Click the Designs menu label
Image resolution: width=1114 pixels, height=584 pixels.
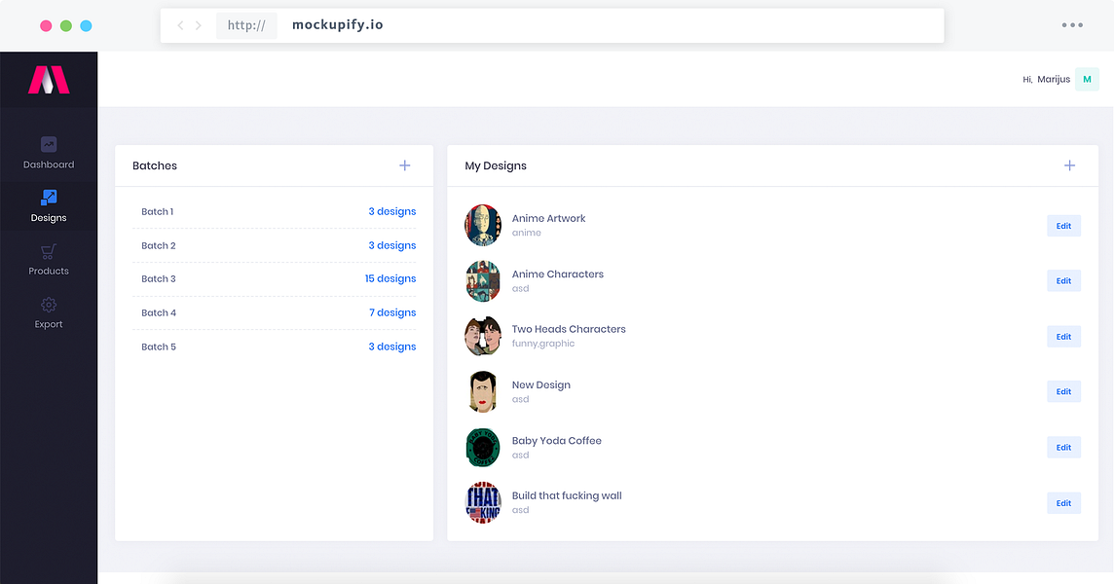tap(49, 218)
